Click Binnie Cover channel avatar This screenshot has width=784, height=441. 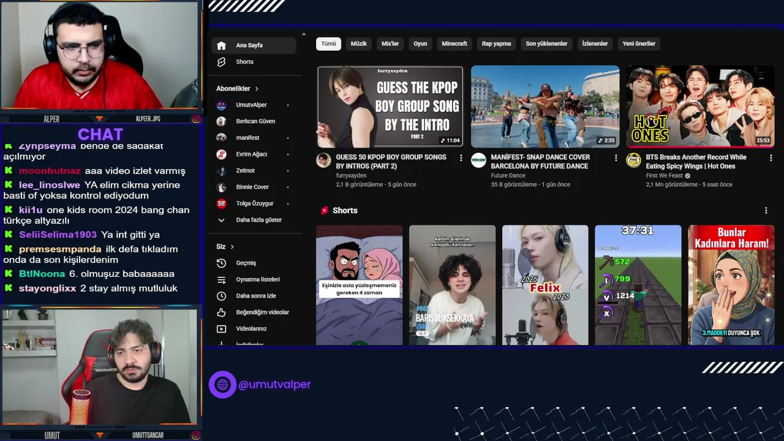(222, 187)
